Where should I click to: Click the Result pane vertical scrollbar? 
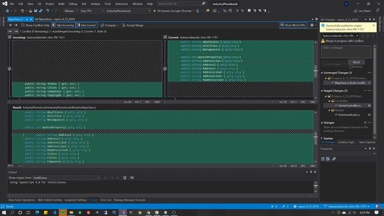(316, 137)
